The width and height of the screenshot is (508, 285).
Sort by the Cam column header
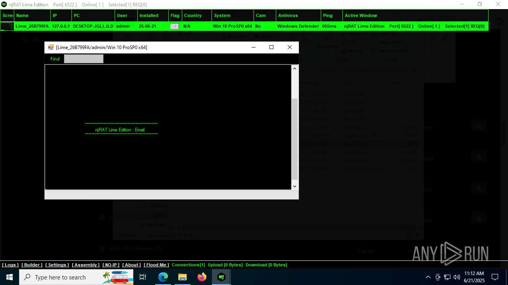click(x=265, y=15)
